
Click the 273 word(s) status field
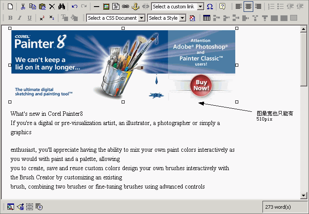click(284, 207)
